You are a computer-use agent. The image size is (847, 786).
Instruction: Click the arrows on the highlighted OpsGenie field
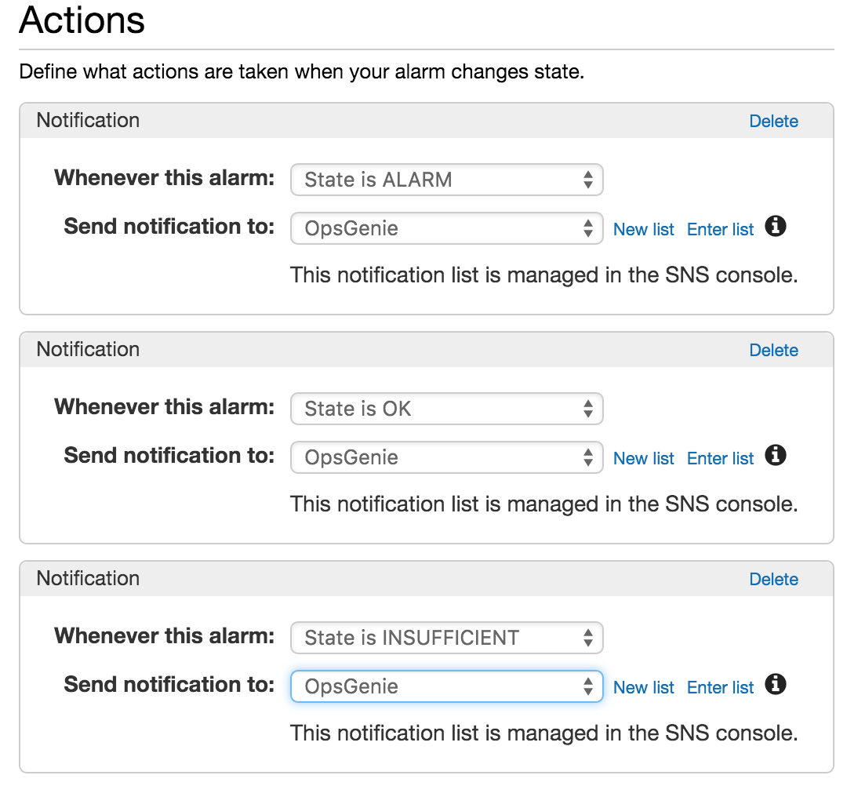tap(588, 686)
